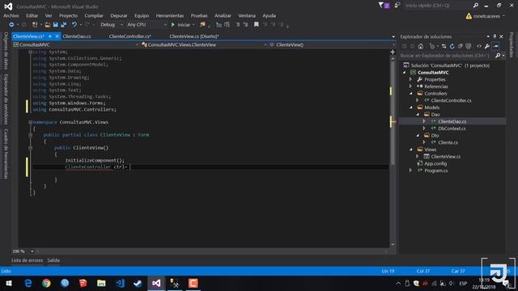518x291 pixels.
Task: Open File Explorer from the taskbar
Action: [101, 283]
